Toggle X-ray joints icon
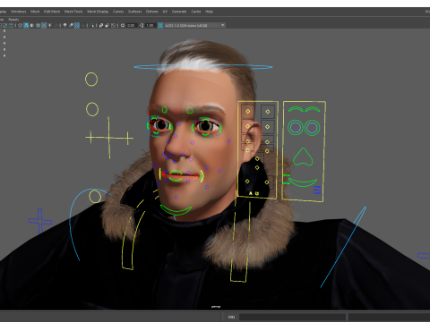This screenshot has height=322, width=430. [113, 25]
